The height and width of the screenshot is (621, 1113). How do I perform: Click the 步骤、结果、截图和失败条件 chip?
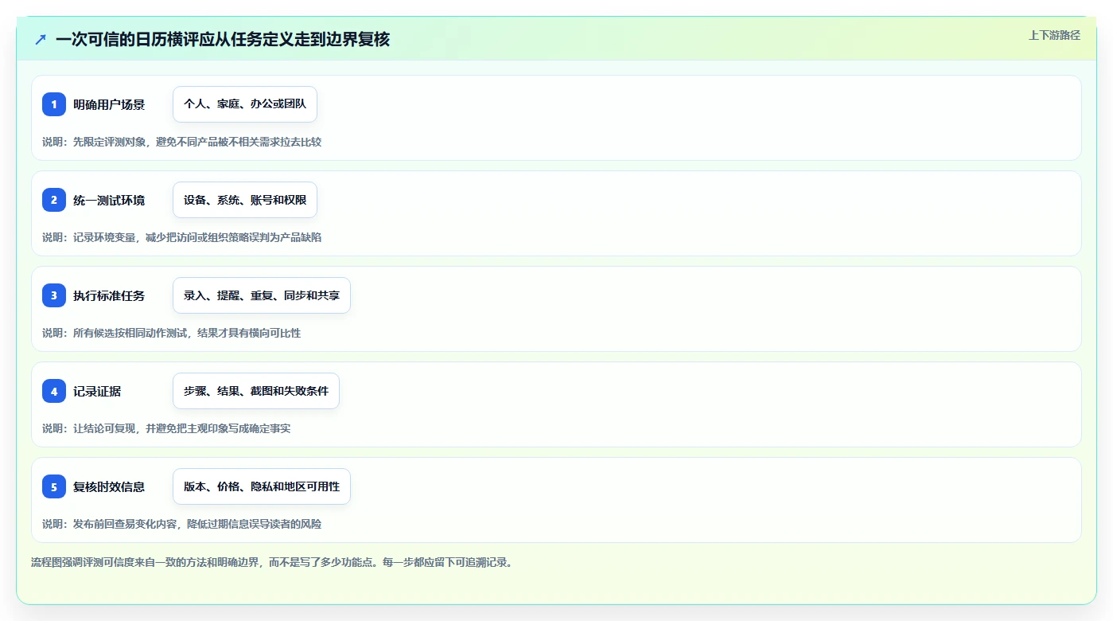pos(256,391)
